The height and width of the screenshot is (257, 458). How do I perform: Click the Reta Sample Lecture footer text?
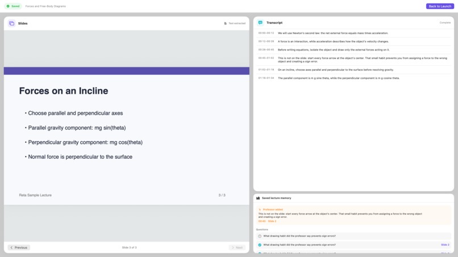point(35,195)
